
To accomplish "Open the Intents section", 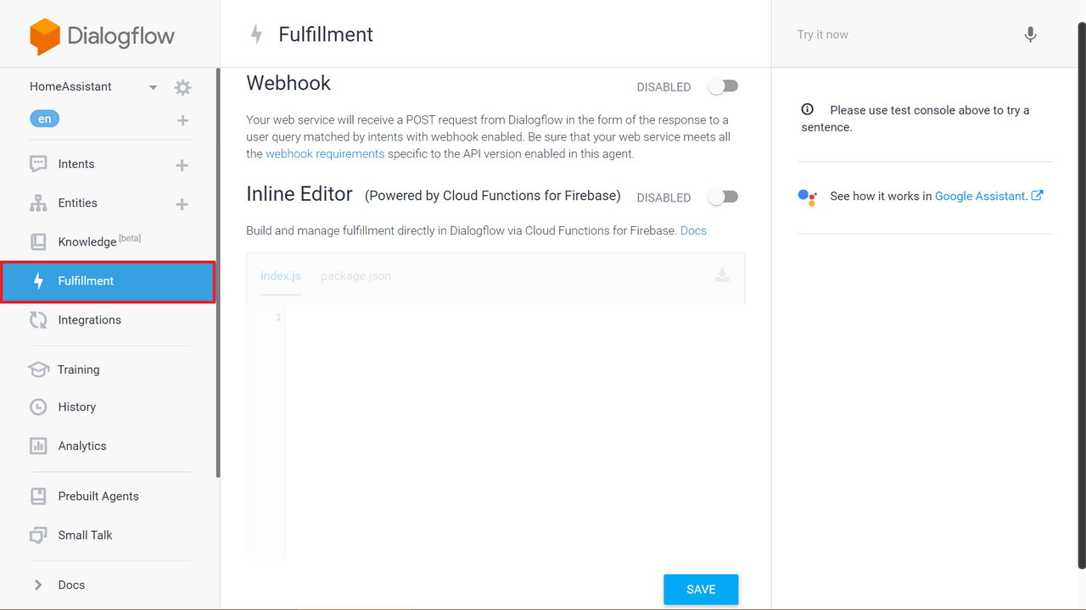I will [76, 164].
